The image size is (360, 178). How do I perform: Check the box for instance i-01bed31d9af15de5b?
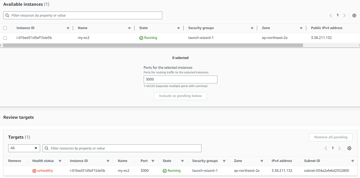(5, 38)
